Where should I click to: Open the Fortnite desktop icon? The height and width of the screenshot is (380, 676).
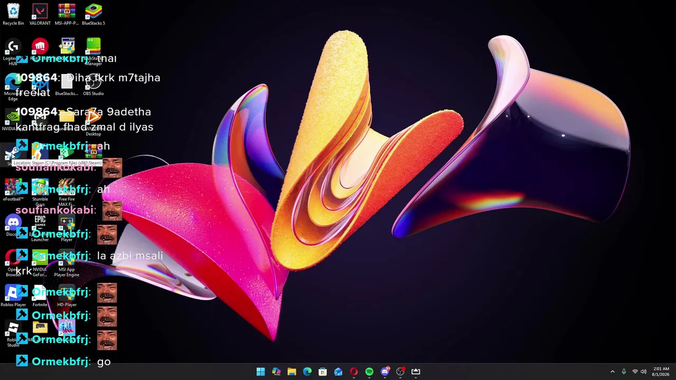coord(40,296)
